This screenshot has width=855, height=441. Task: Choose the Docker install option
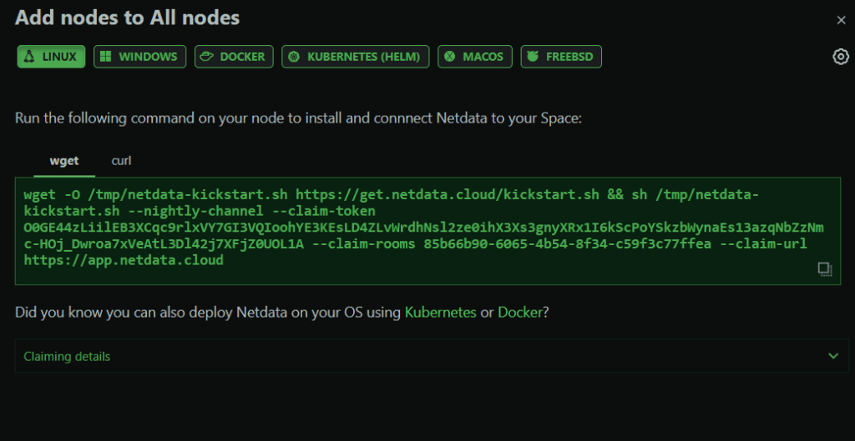click(x=234, y=57)
